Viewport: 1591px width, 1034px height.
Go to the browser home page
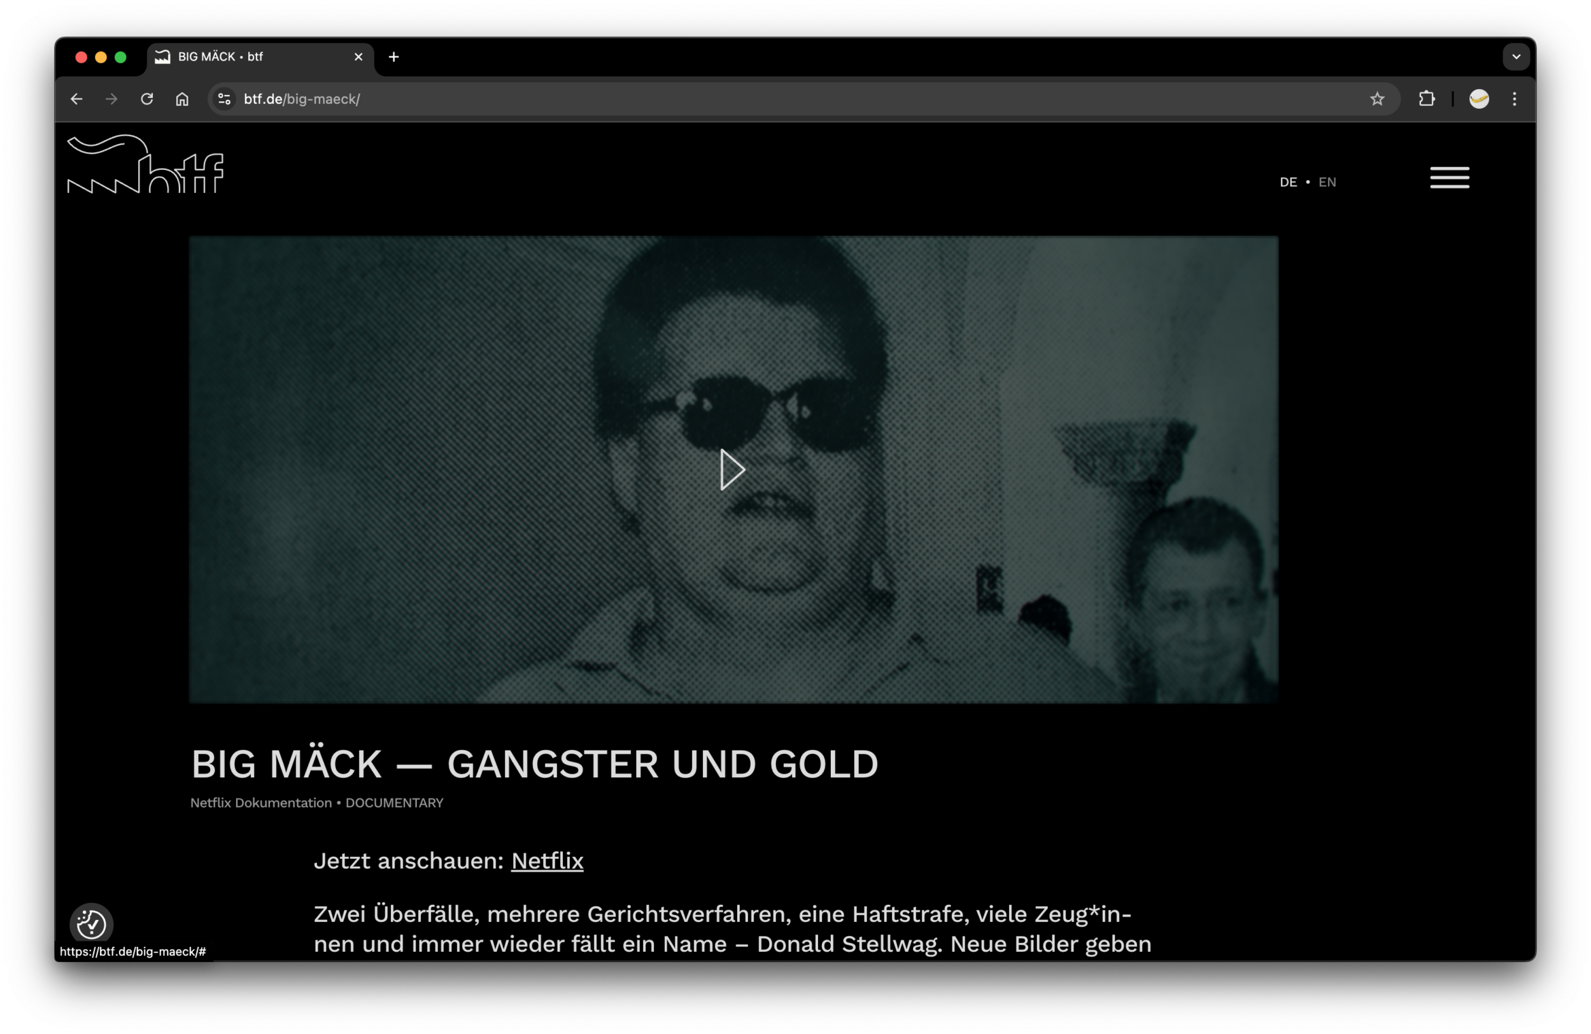coord(182,99)
